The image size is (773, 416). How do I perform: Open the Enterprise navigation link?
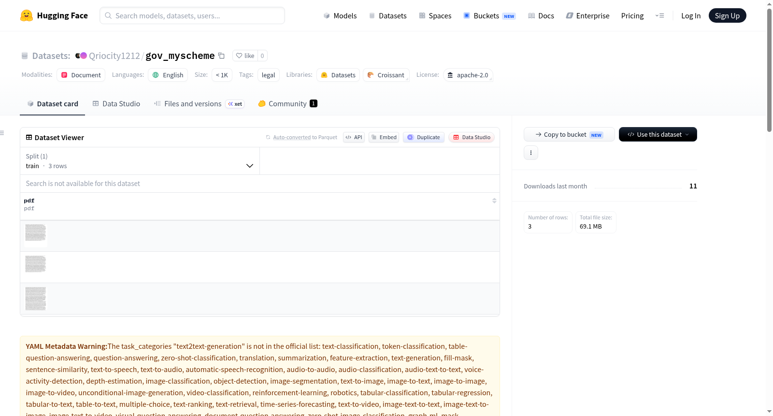click(x=587, y=16)
